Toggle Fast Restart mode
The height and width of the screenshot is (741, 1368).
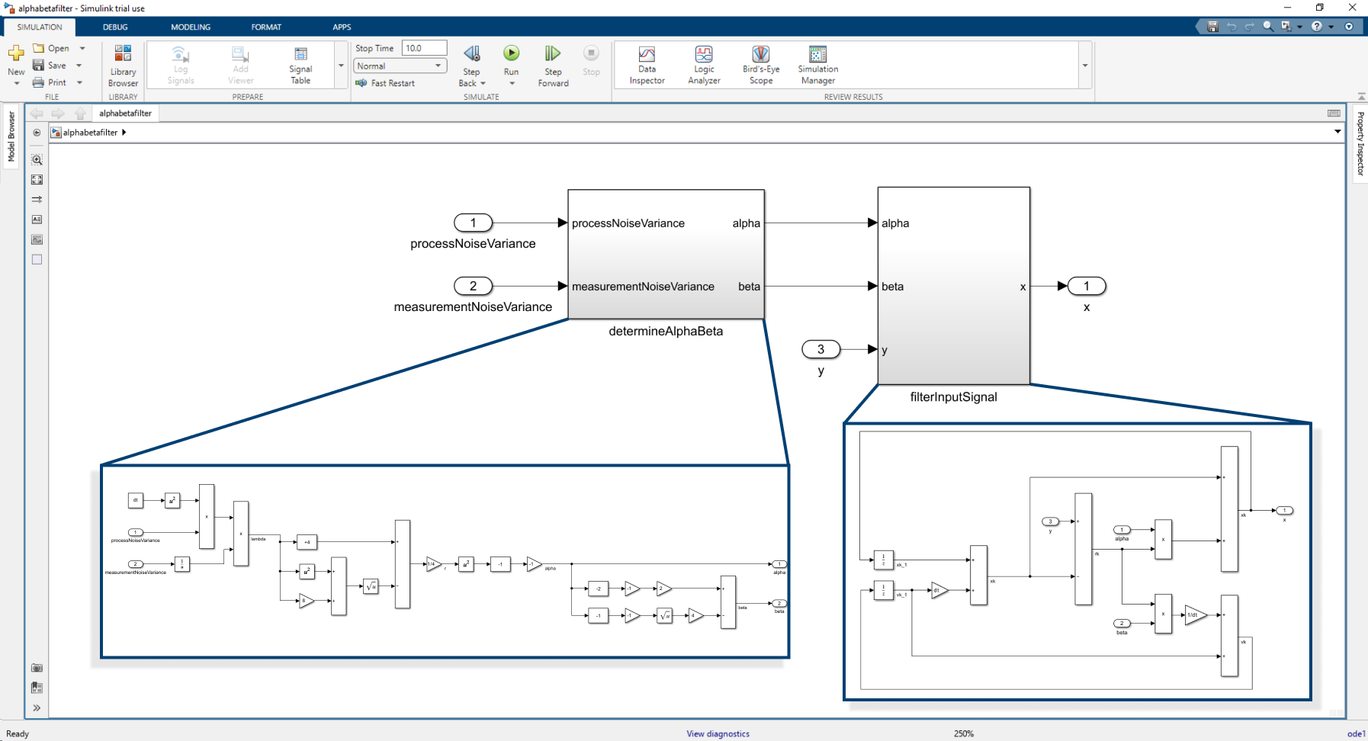(385, 83)
